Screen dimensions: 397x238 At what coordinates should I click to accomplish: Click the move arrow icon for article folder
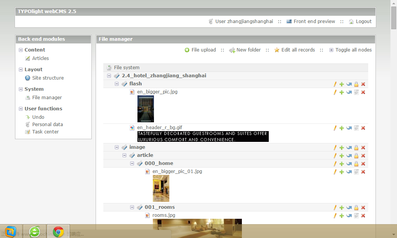[x=349, y=156]
